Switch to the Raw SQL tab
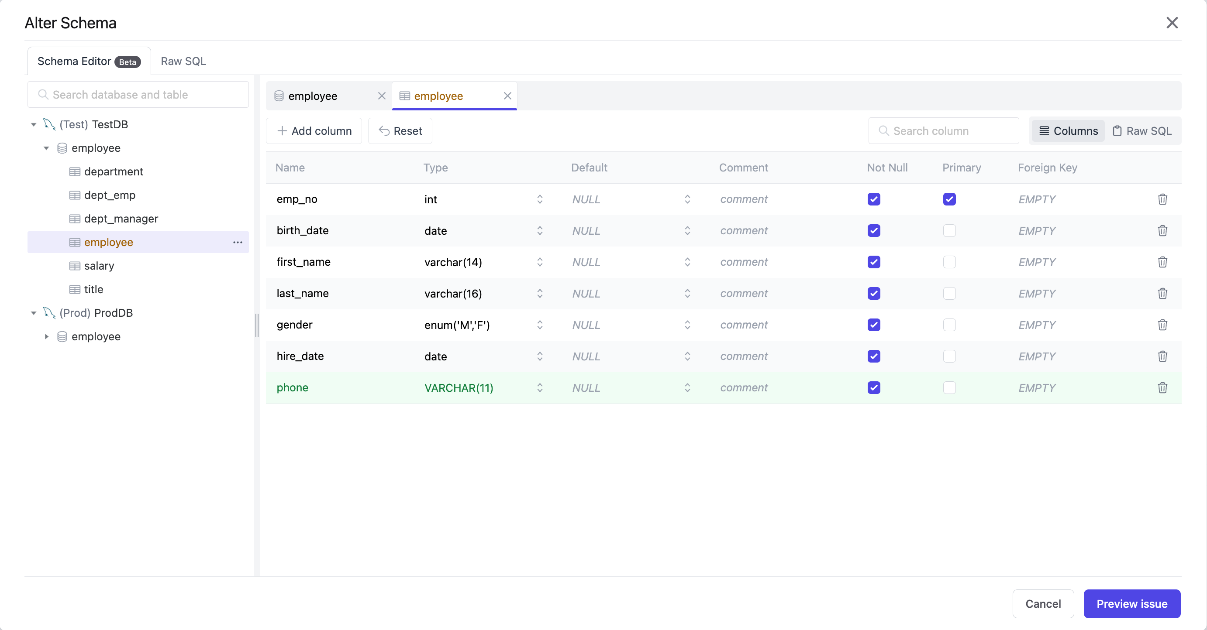Image resolution: width=1207 pixels, height=630 pixels. 183,61
